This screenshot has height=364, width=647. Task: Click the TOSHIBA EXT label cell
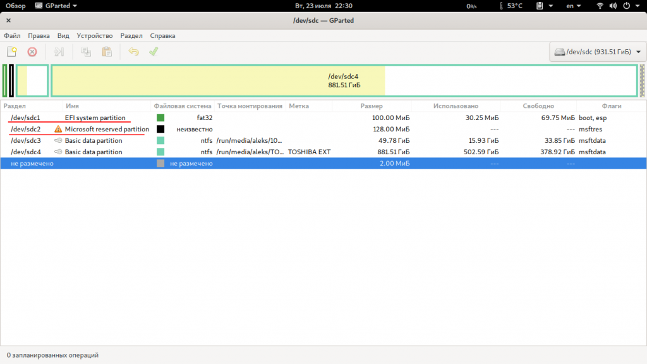(x=309, y=152)
